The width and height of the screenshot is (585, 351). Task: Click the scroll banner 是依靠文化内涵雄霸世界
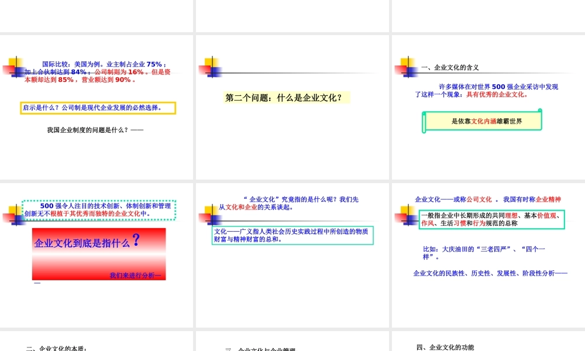[482, 121]
